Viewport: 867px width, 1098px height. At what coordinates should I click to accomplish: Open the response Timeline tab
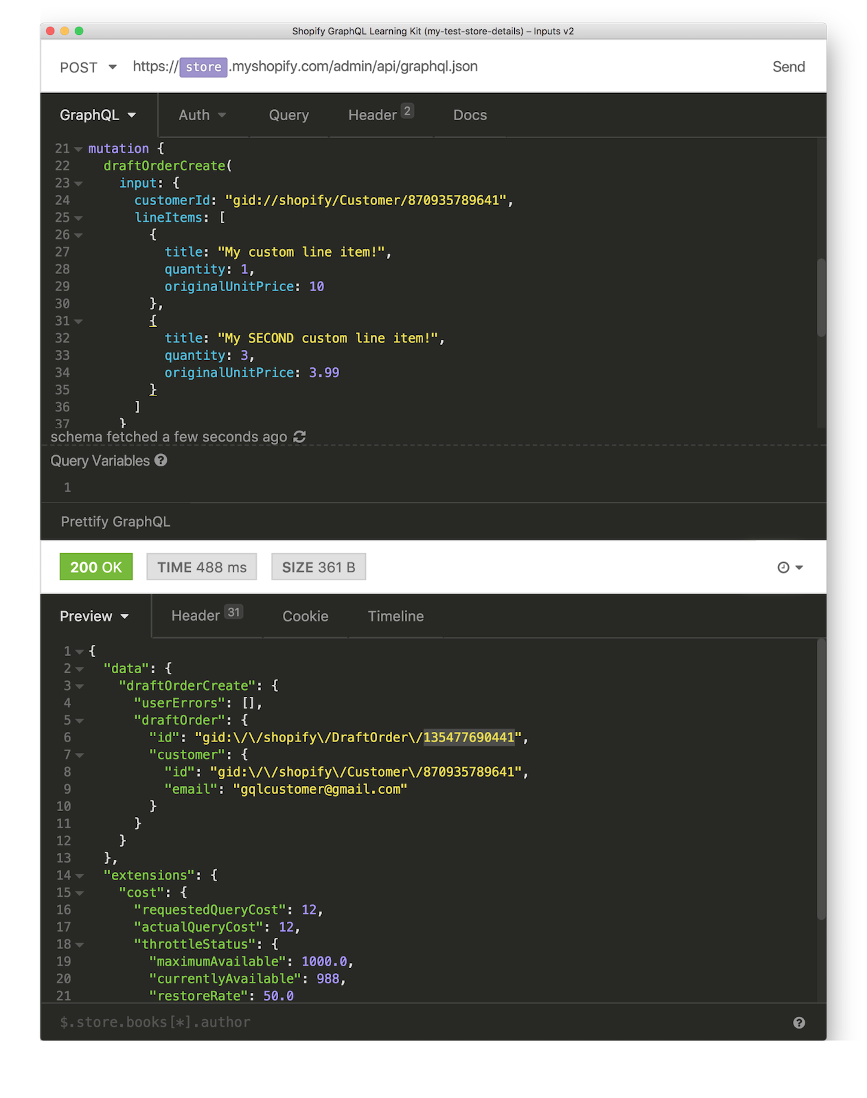(x=396, y=617)
